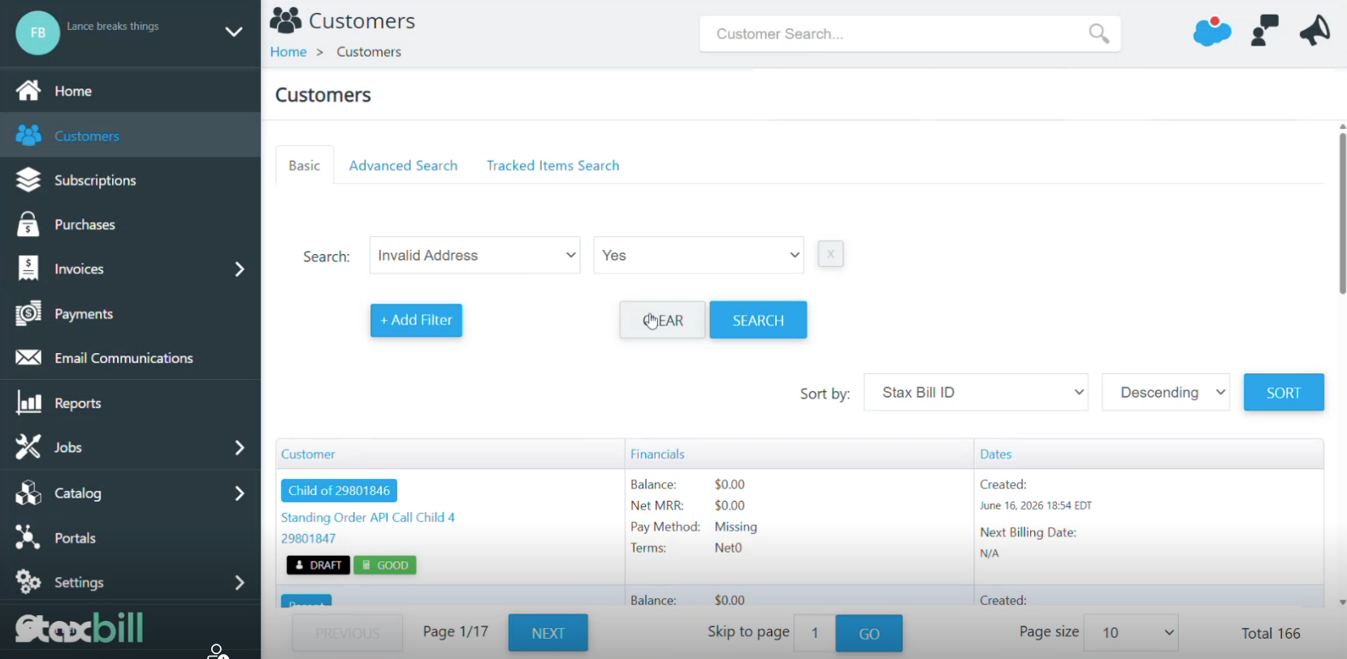Switch to Tracked Items Search tab

click(x=553, y=166)
